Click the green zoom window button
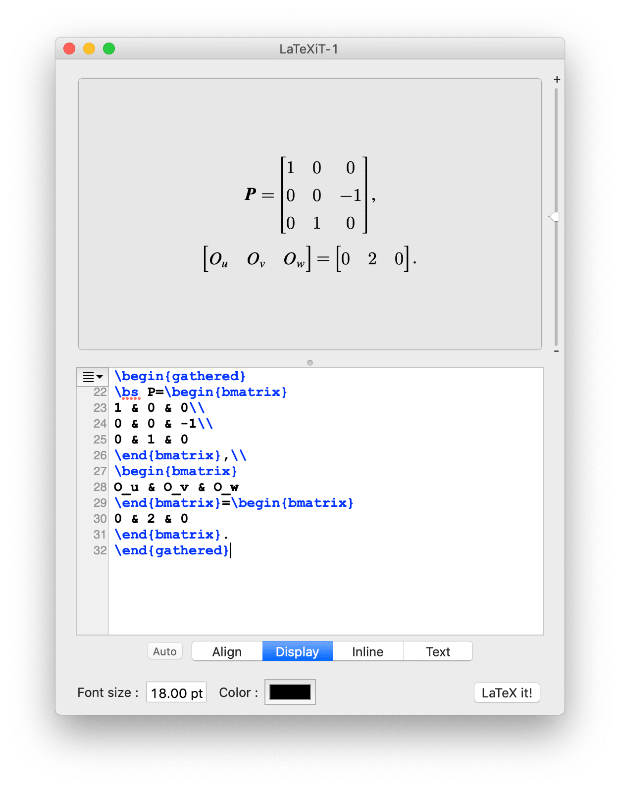 [109, 49]
